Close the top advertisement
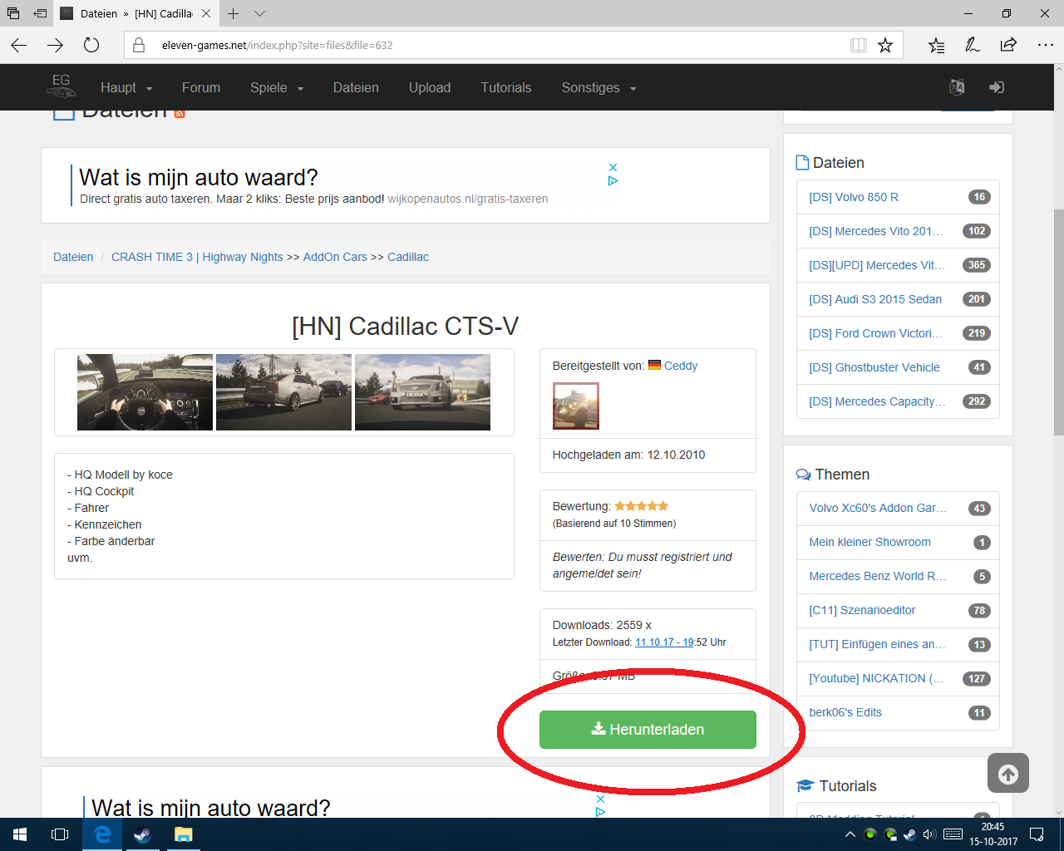The height and width of the screenshot is (851, 1064). click(x=613, y=167)
